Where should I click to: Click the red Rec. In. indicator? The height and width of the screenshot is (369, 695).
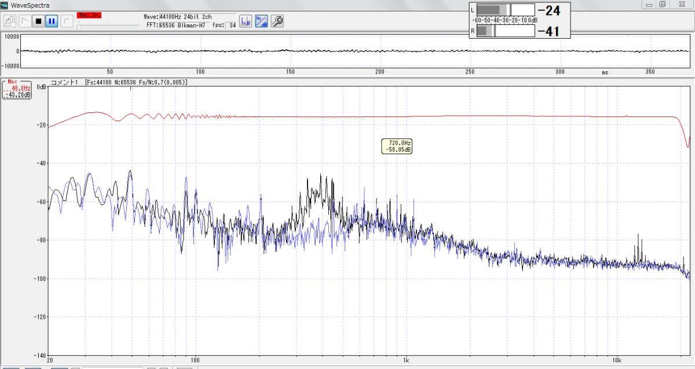[x=89, y=15]
